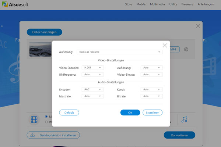221x147 pixels.
Task: Open the top Auflösung dropdown
Action: 120,52
